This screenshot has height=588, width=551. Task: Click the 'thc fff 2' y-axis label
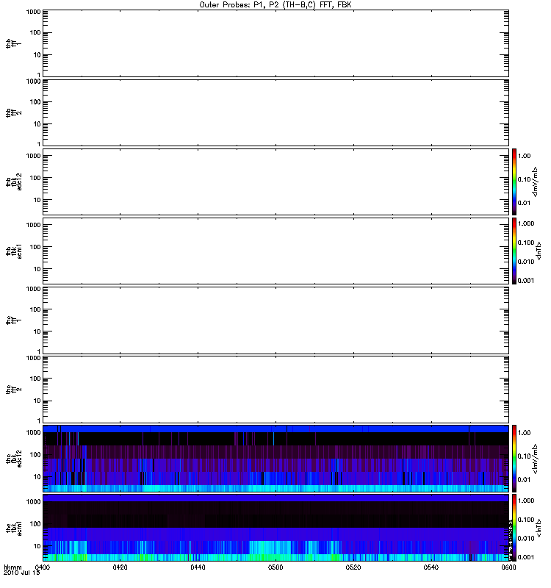tap(14, 390)
